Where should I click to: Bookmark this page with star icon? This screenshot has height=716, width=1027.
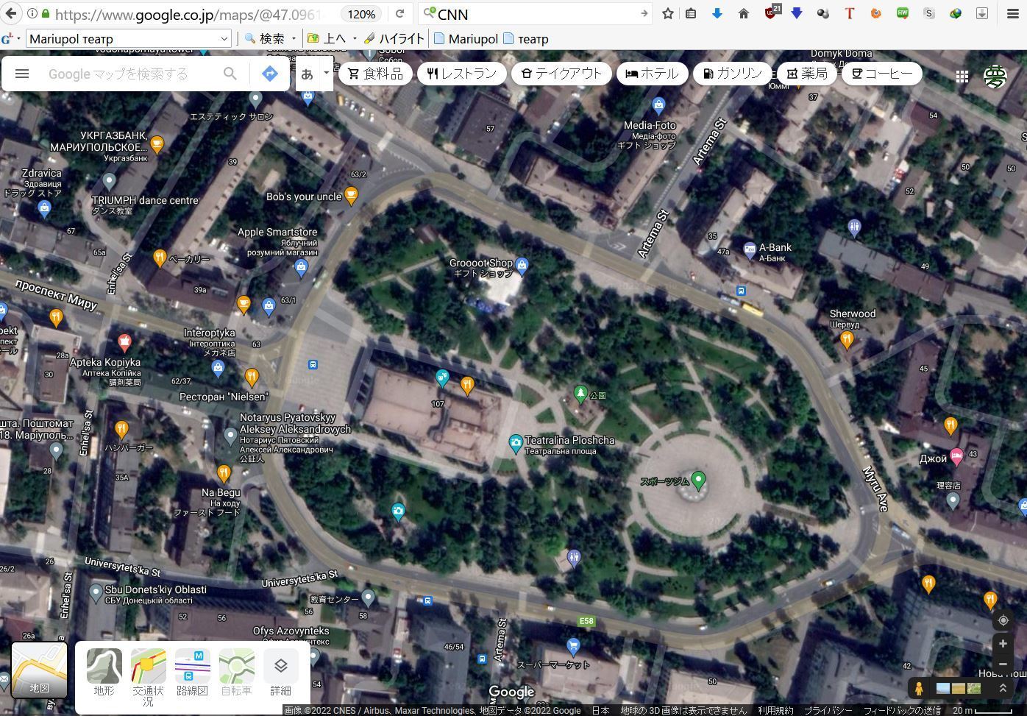[x=668, y=13]
